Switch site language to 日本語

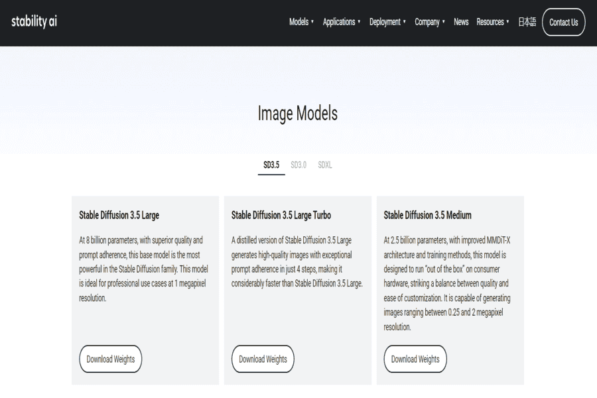tap(527, 22)
